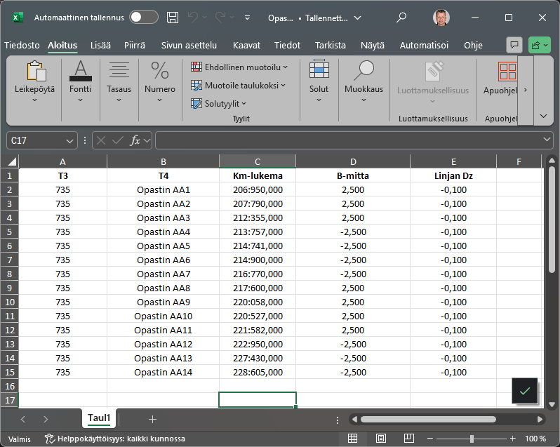Open the Leikepöytä clipboard group
560x447 pixels.
click(x=34, y=81)
